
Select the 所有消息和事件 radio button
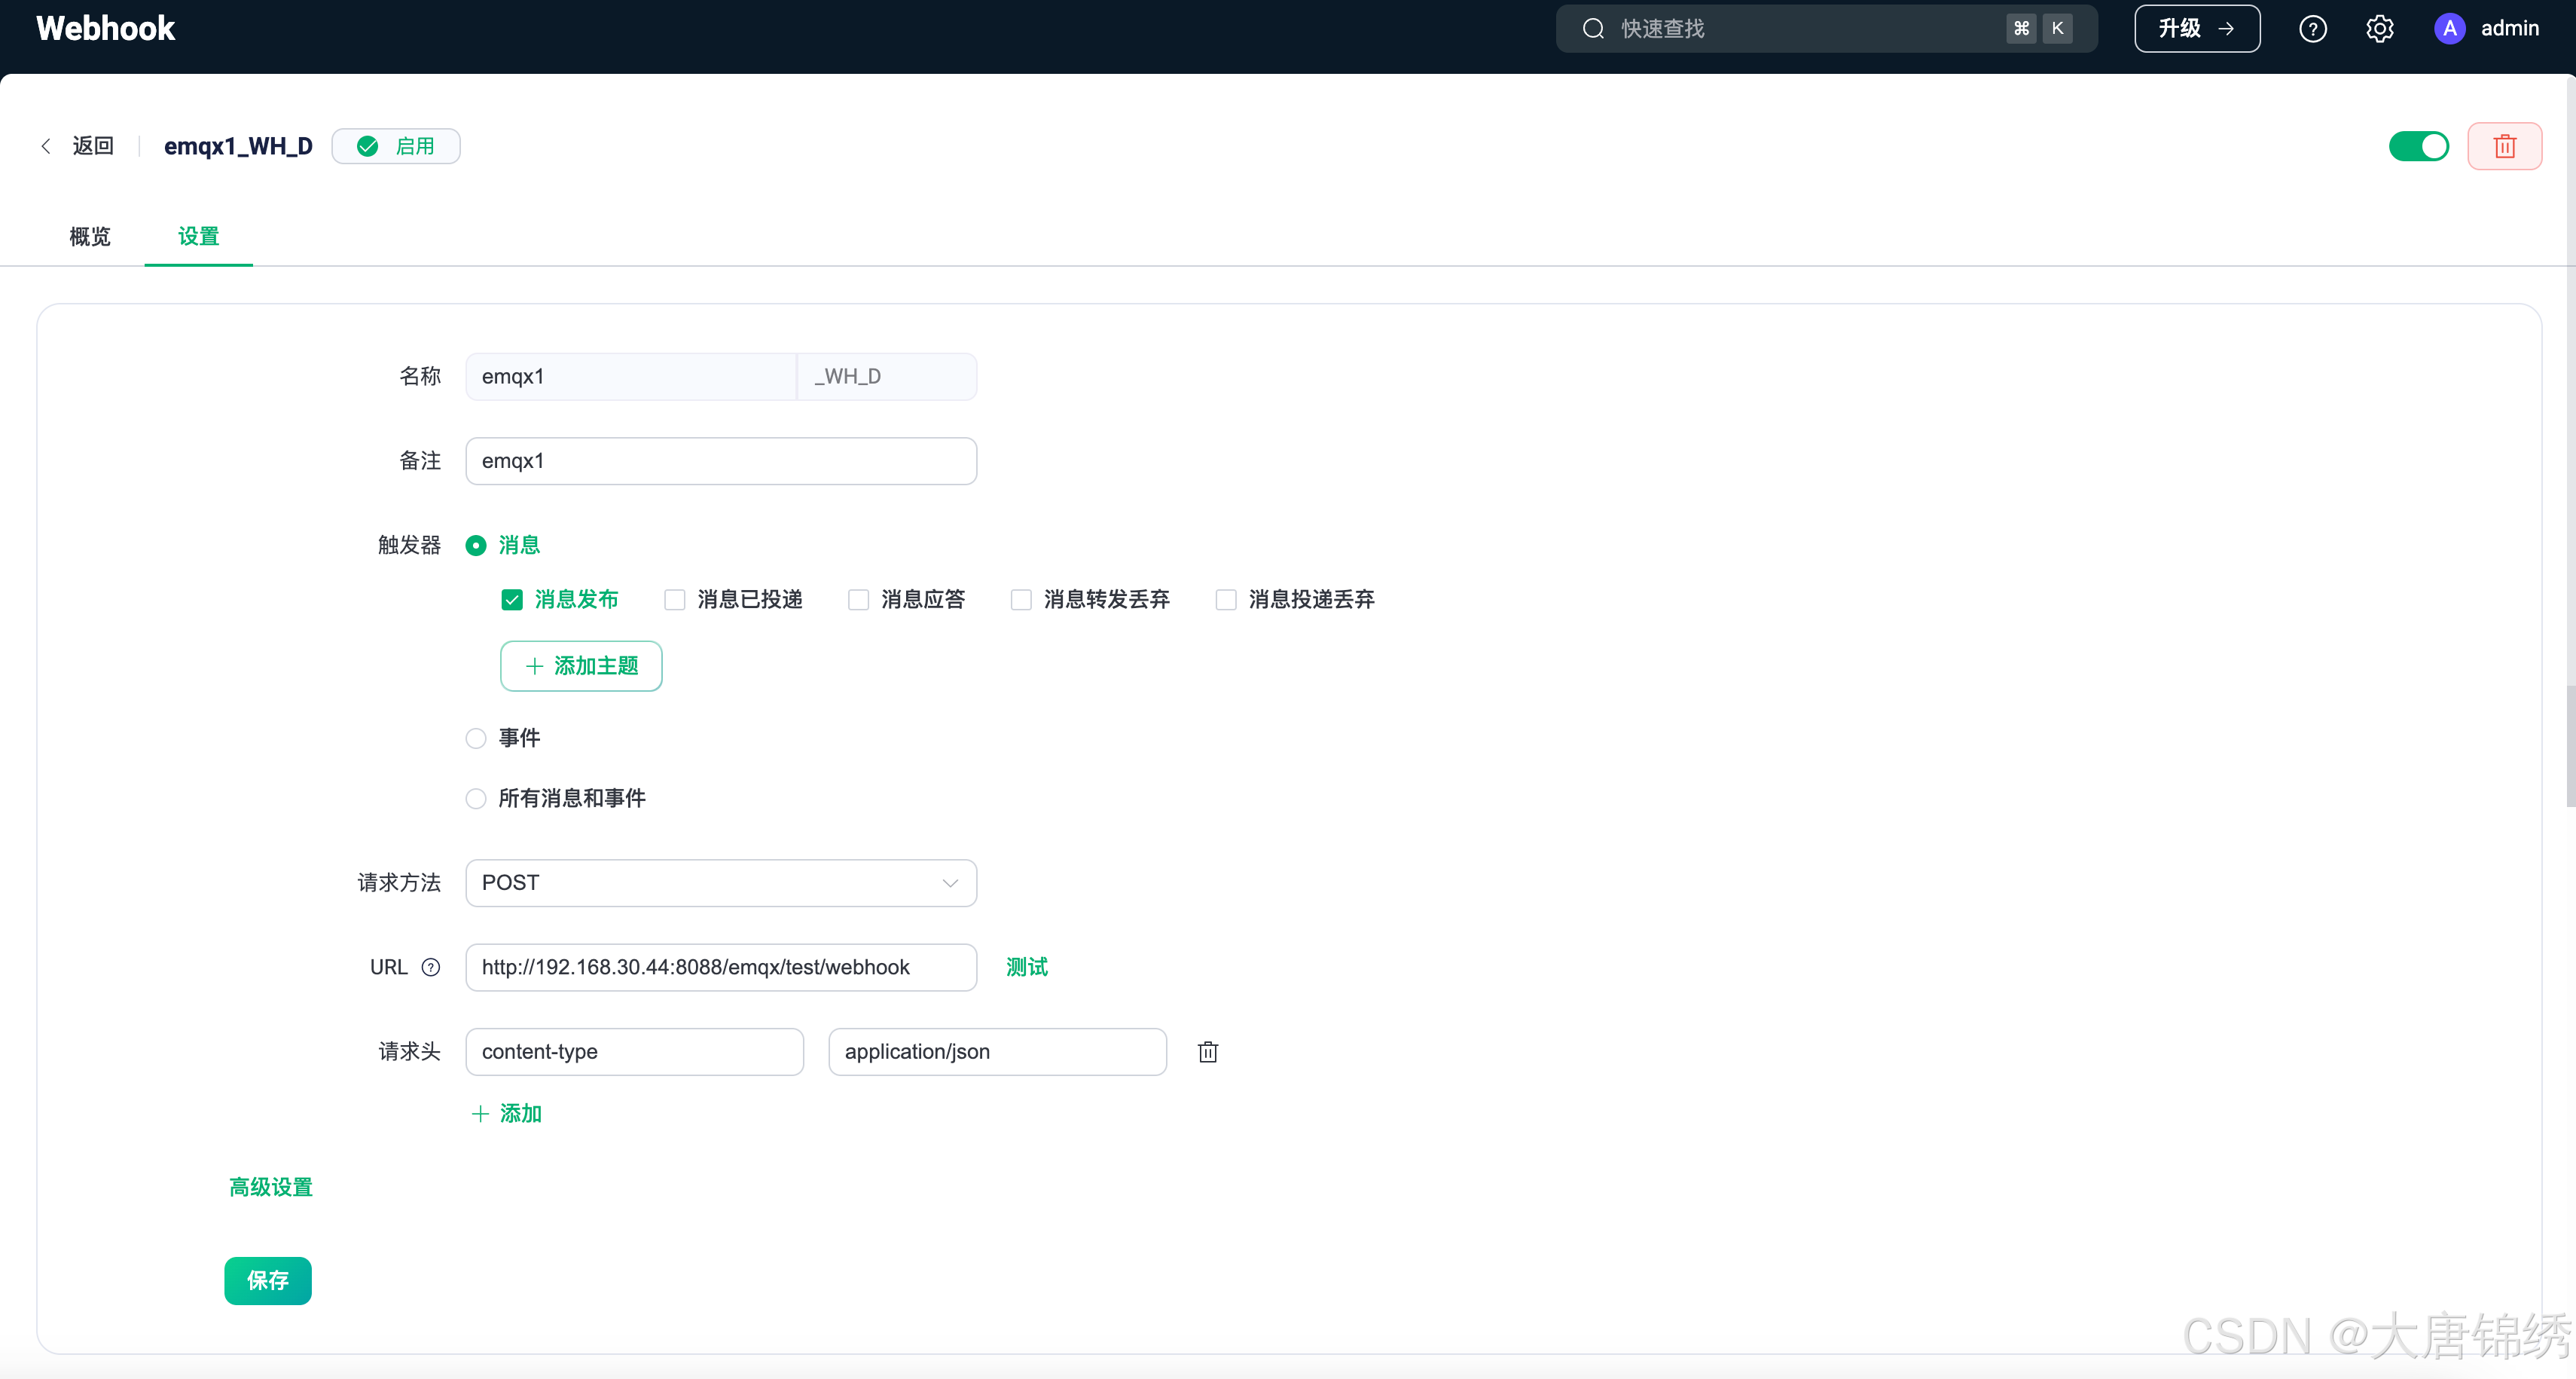coord(476,799)
